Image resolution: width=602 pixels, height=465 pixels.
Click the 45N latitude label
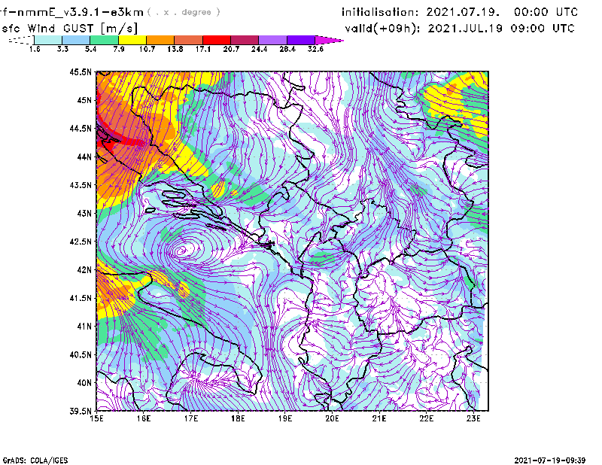[84, 100]
